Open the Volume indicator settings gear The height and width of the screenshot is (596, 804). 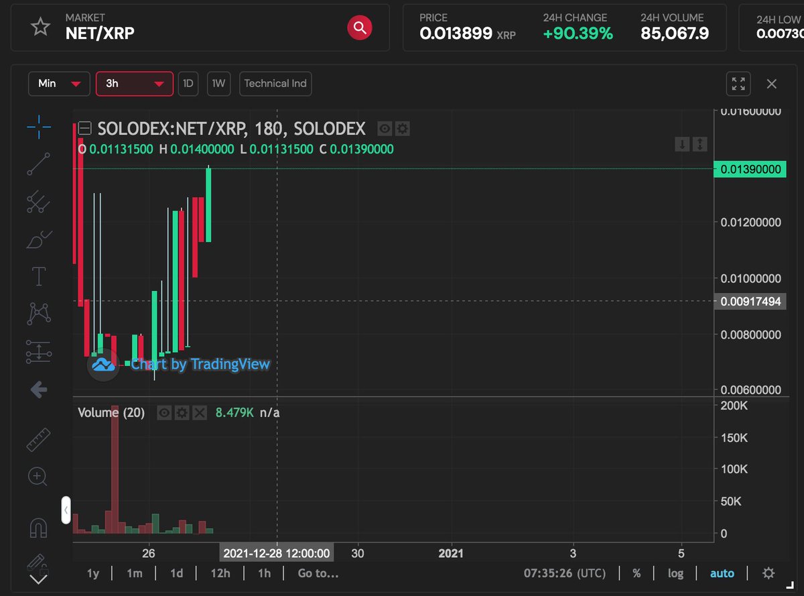182,413
